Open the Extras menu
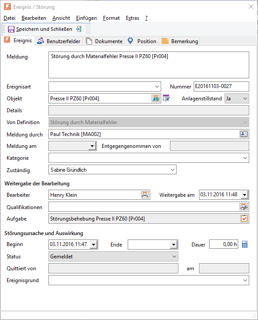 click(x=133, y=18)
